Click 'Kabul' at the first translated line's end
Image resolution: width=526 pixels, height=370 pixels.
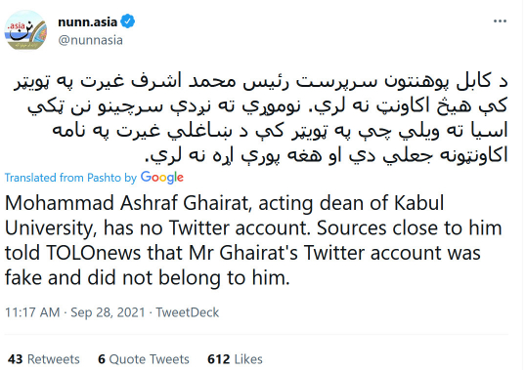point(419,203)
